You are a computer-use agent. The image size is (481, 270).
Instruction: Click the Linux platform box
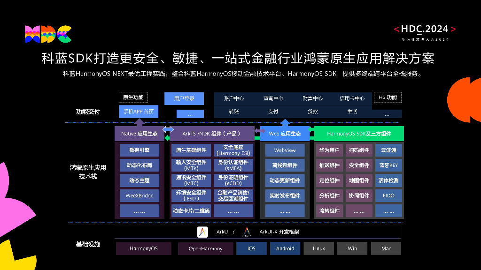click(319, 248)
